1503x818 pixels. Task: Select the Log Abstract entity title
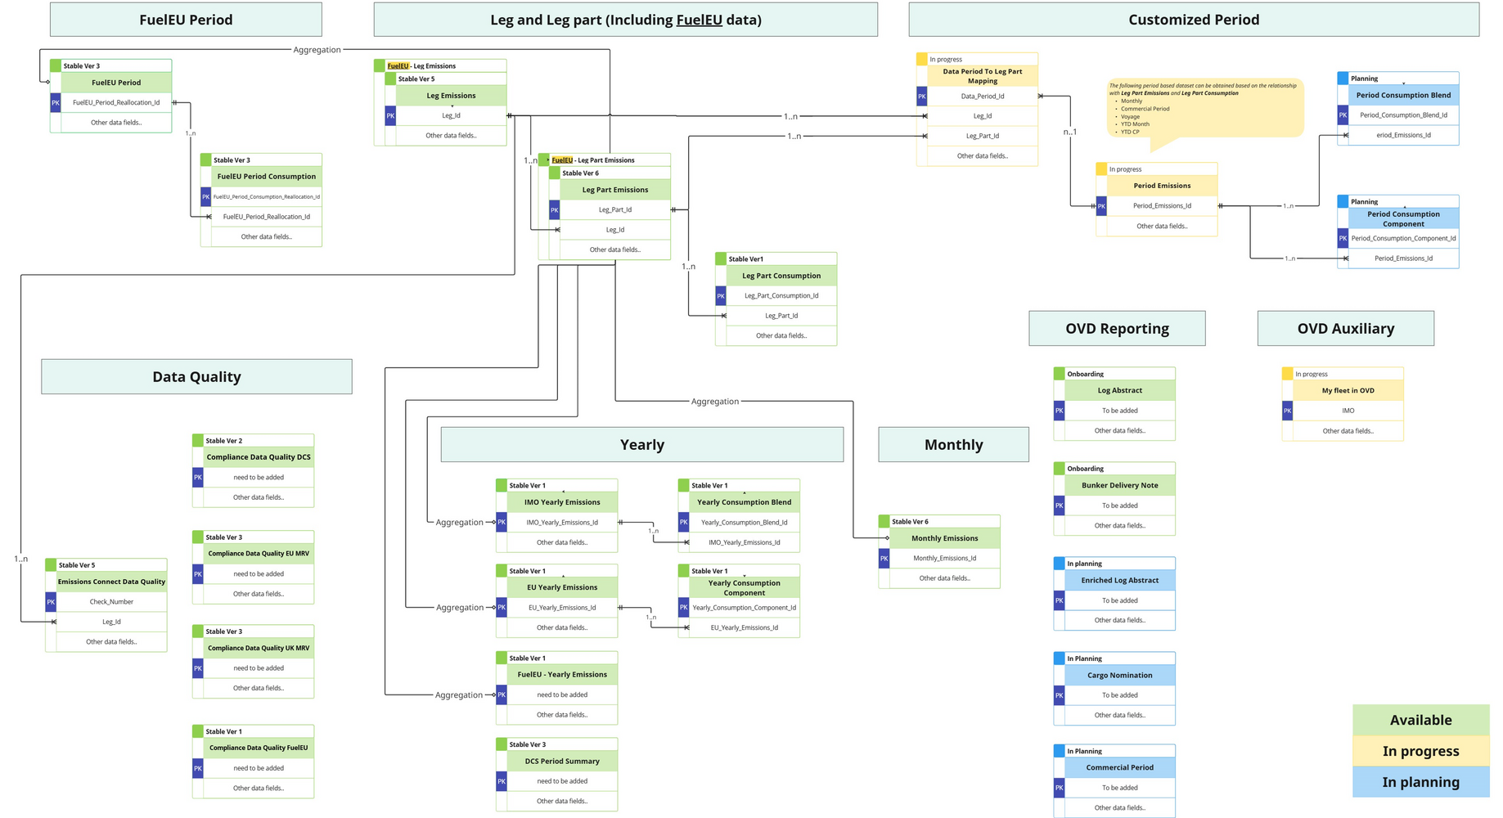point(1120,390)
